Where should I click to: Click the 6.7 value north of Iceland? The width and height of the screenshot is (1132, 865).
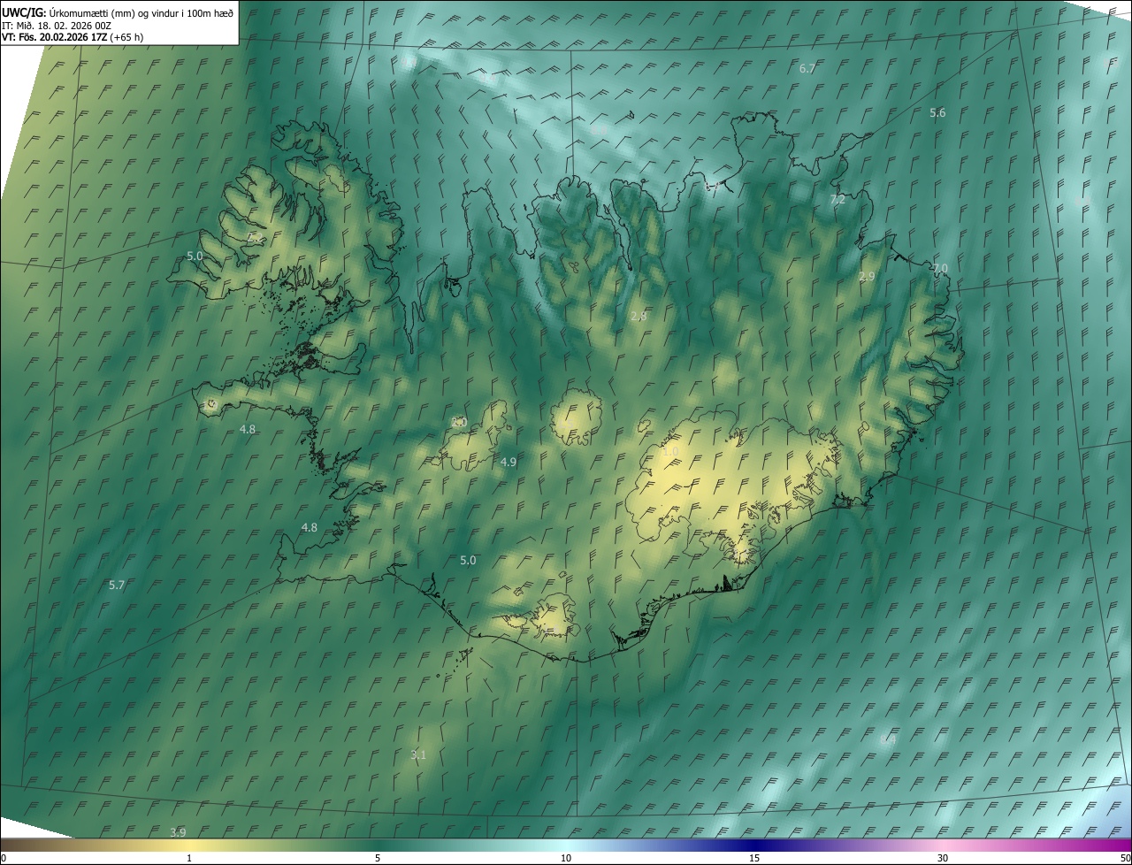807,68
